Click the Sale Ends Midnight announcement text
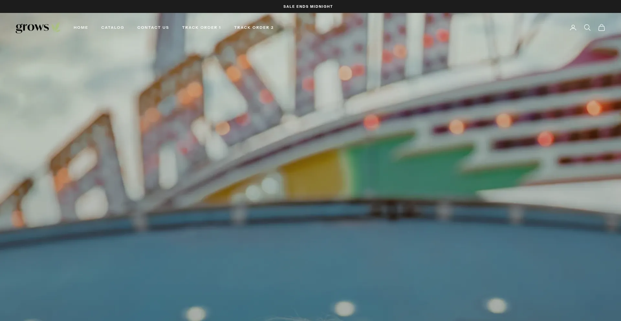Viewport: 621px width, 321px height. 308,6
